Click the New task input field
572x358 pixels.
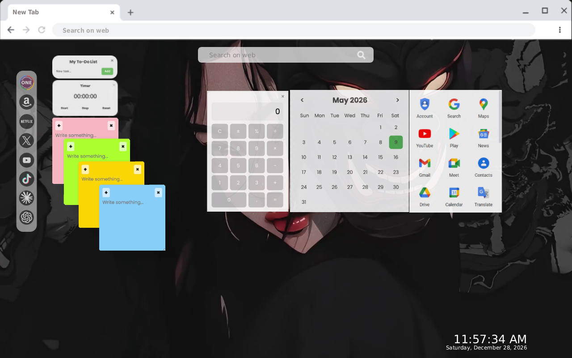[x=78, y=71]
